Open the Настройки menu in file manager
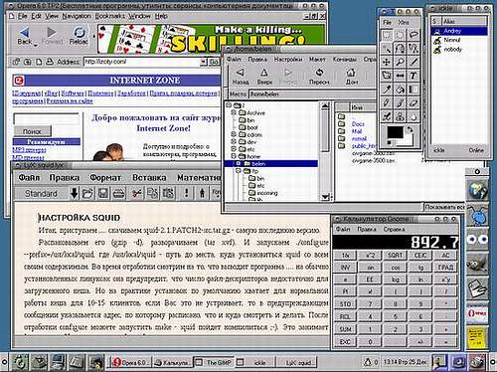The height and width of the screenshot is (372, 497). pyautogui.click(x=288, y=59)
